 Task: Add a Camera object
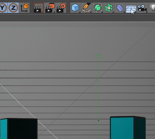(142, 8)
